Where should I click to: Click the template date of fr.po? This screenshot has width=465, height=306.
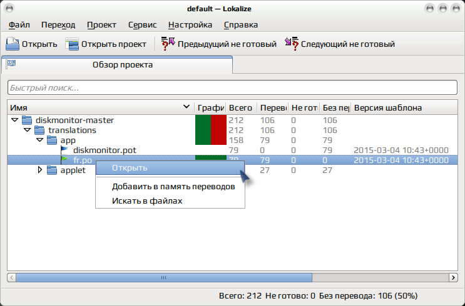(401, 160)
